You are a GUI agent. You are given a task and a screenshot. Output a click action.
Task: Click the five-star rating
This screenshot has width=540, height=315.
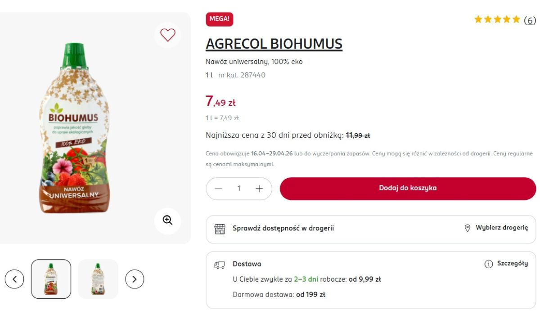497,20
